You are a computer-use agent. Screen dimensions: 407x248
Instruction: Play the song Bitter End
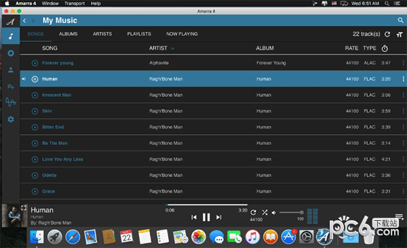(35, 127)
